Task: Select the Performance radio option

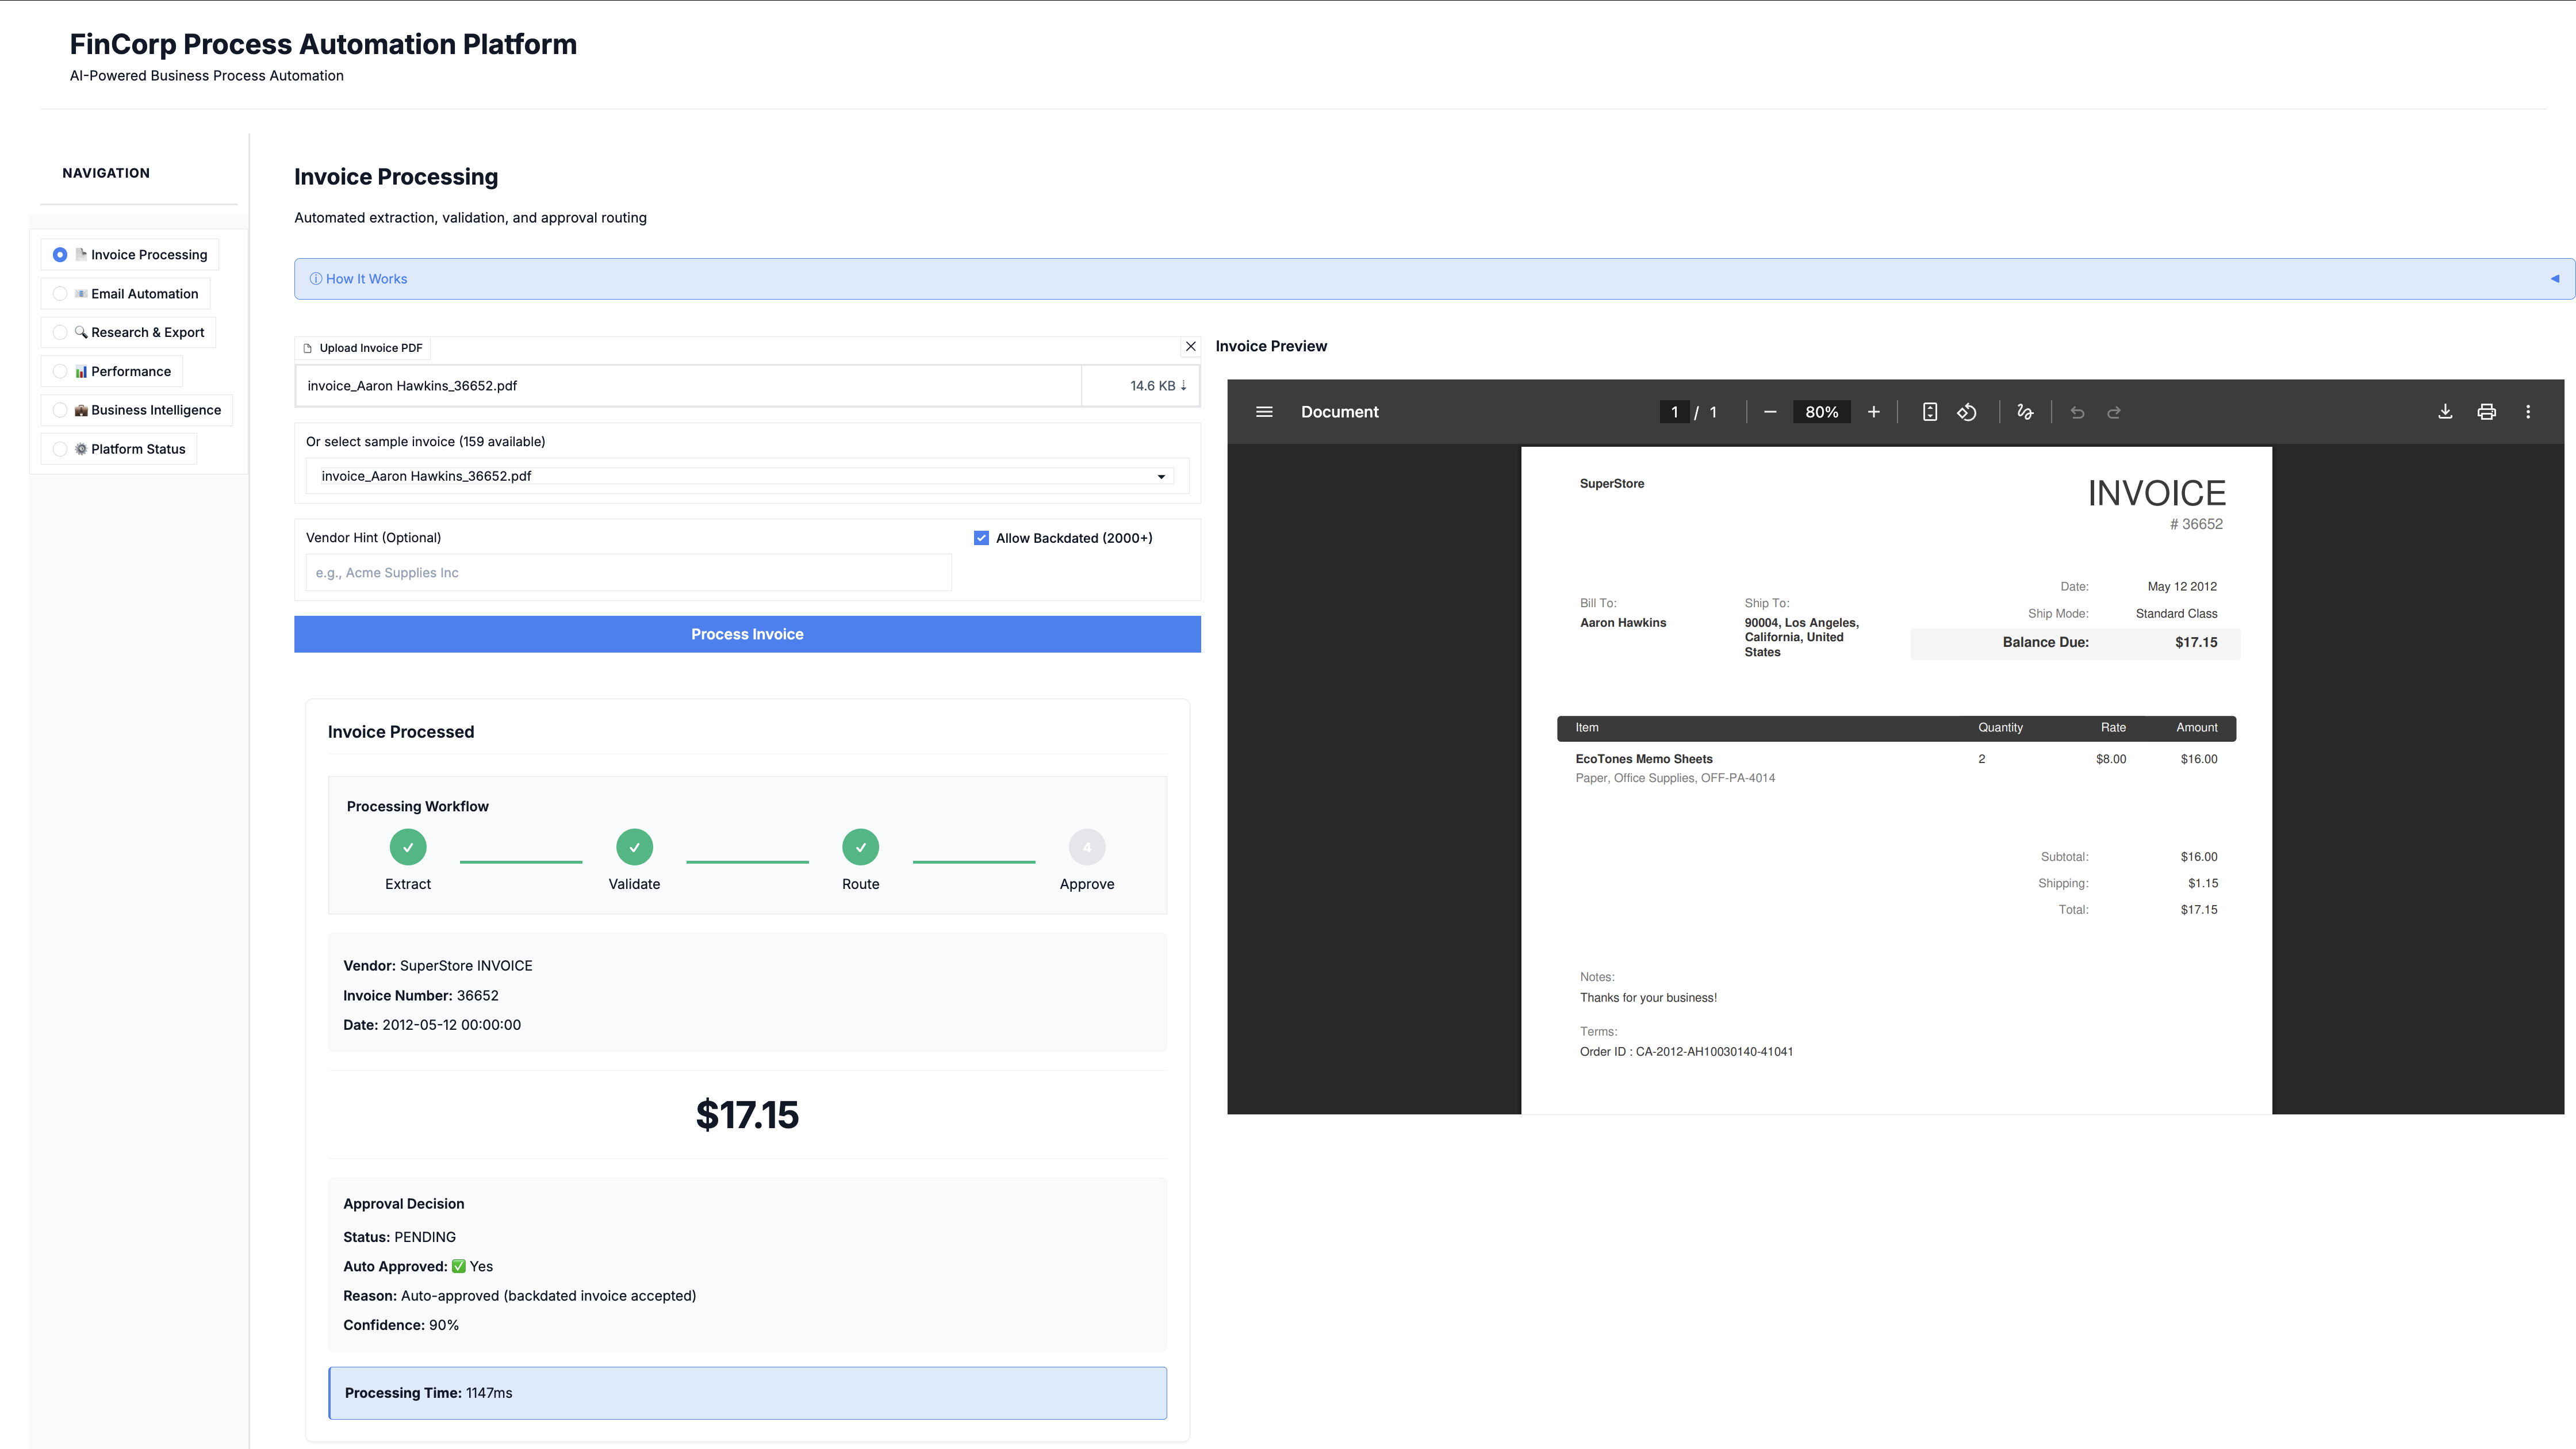Action: point(60,372)
